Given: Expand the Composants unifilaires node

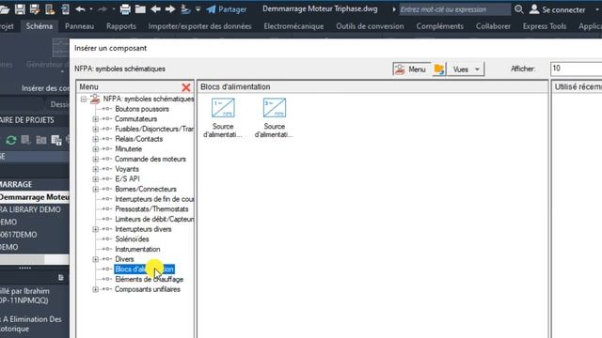Looking at the screenshot, I should pyautogui.click(x=96, y=289).
